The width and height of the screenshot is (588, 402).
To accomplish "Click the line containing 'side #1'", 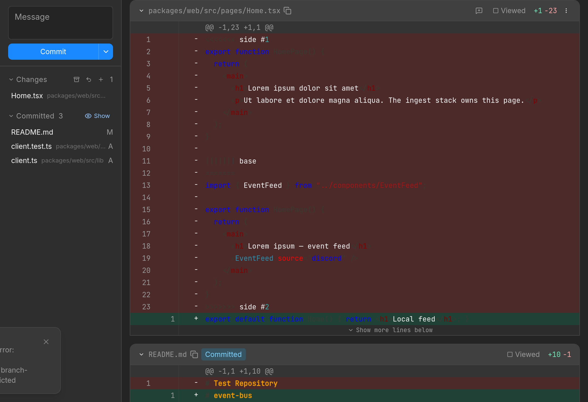I will pyautogui.click(x=355, y=39).
